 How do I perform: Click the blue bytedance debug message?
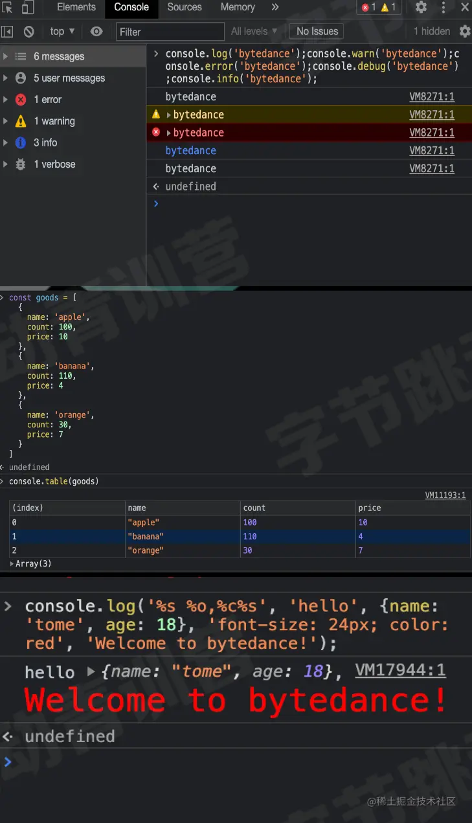191,150
